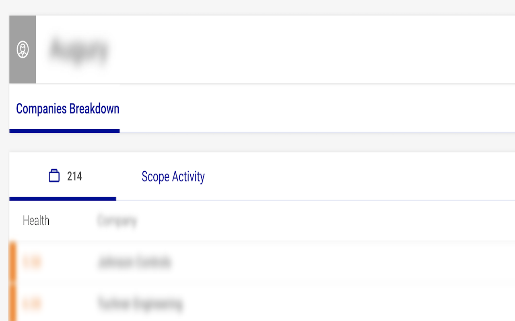Click the blue underline beneath the 214 tab
Screen dimensions: 515x321
tap(63, 199)
